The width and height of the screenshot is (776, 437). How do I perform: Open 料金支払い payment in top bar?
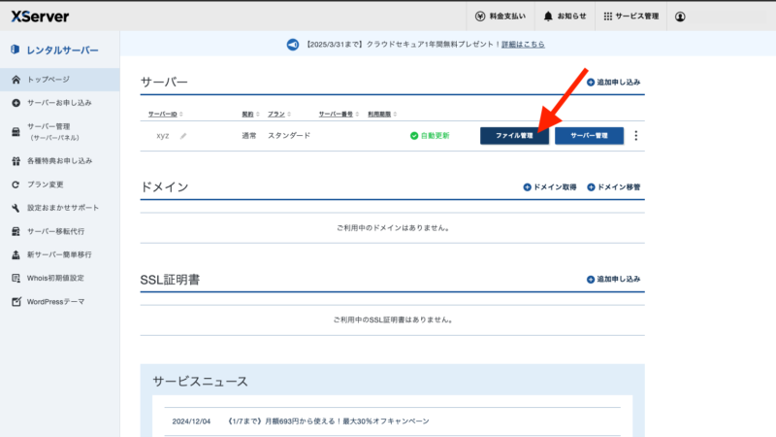click(x=501, y=17)
